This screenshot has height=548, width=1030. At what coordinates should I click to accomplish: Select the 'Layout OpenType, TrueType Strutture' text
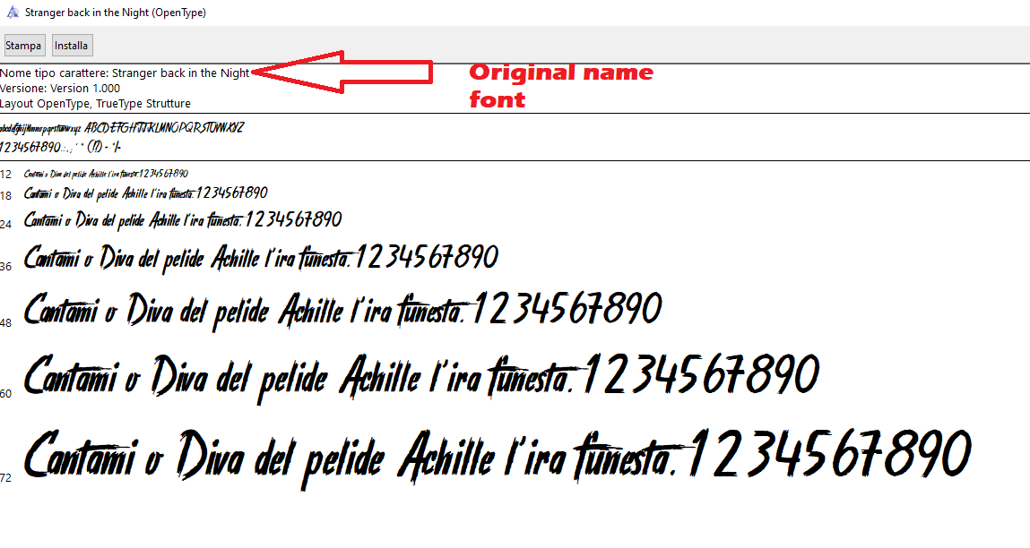click(95, 104)
